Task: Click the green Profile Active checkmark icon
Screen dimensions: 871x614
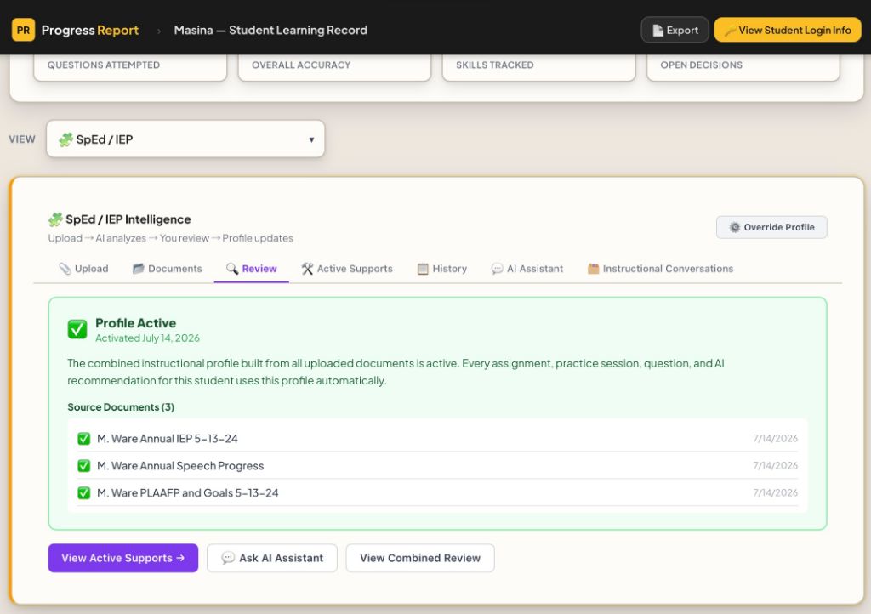Action: click(x=77, y=329)
